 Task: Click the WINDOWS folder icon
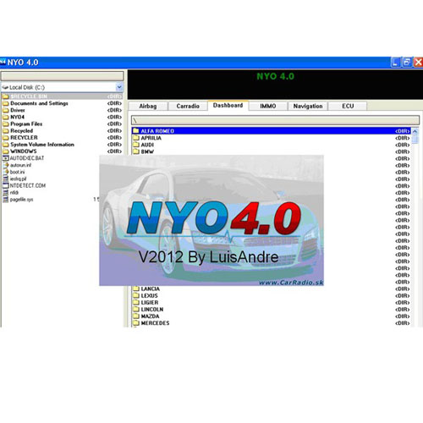tap(6, 151)
